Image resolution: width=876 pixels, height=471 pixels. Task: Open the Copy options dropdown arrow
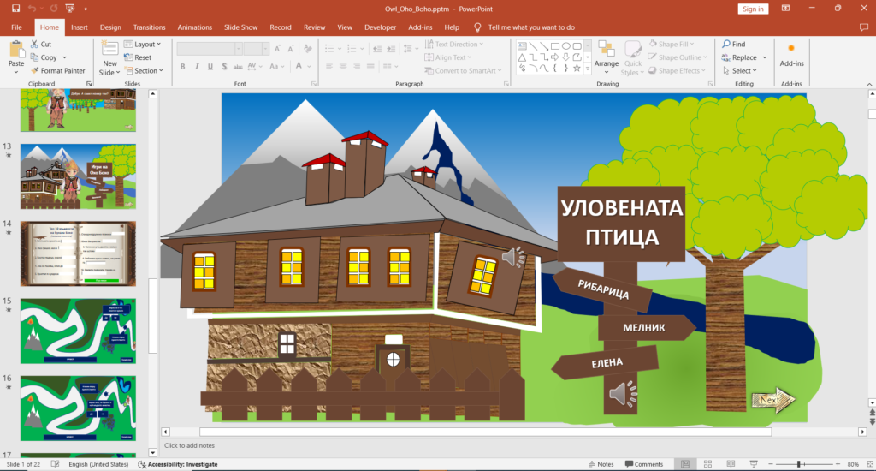[x=64, y=57]
